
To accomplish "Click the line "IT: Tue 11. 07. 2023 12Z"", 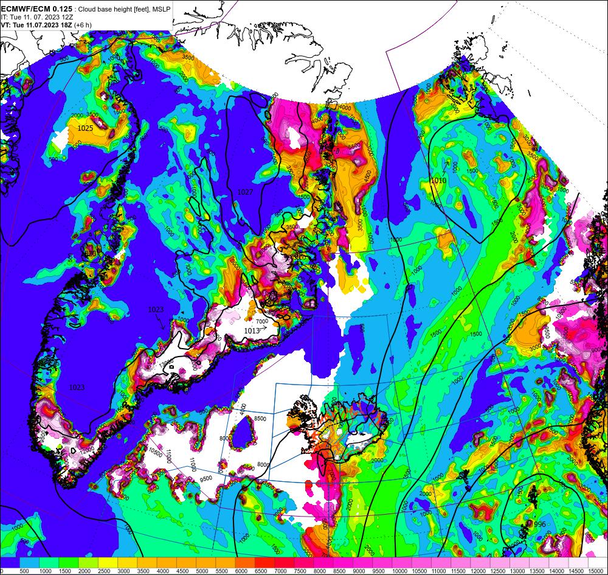I will pyautogui.click(x=37, y=17).
